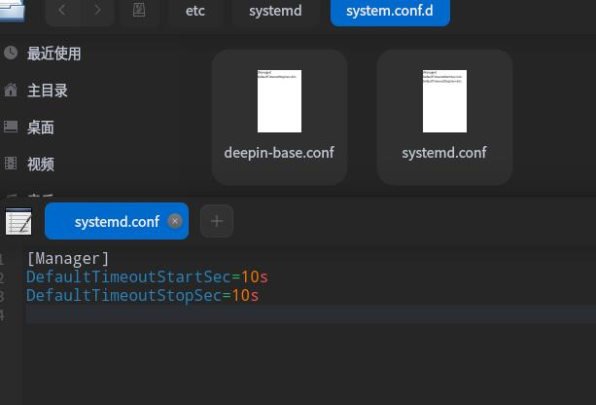Click the clock icon beside 最近使用
The height and width of the screenshot is (405, 596).
[x=11, y=53]
